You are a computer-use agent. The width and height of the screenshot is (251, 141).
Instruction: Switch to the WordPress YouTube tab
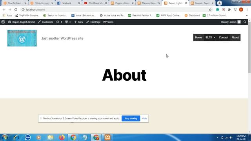(96, 3)
